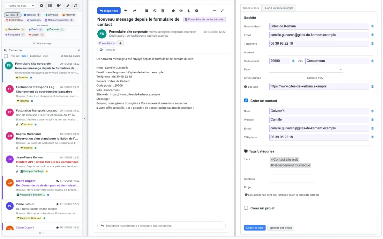Open Gérer mes tags link

tap(42, 43)
